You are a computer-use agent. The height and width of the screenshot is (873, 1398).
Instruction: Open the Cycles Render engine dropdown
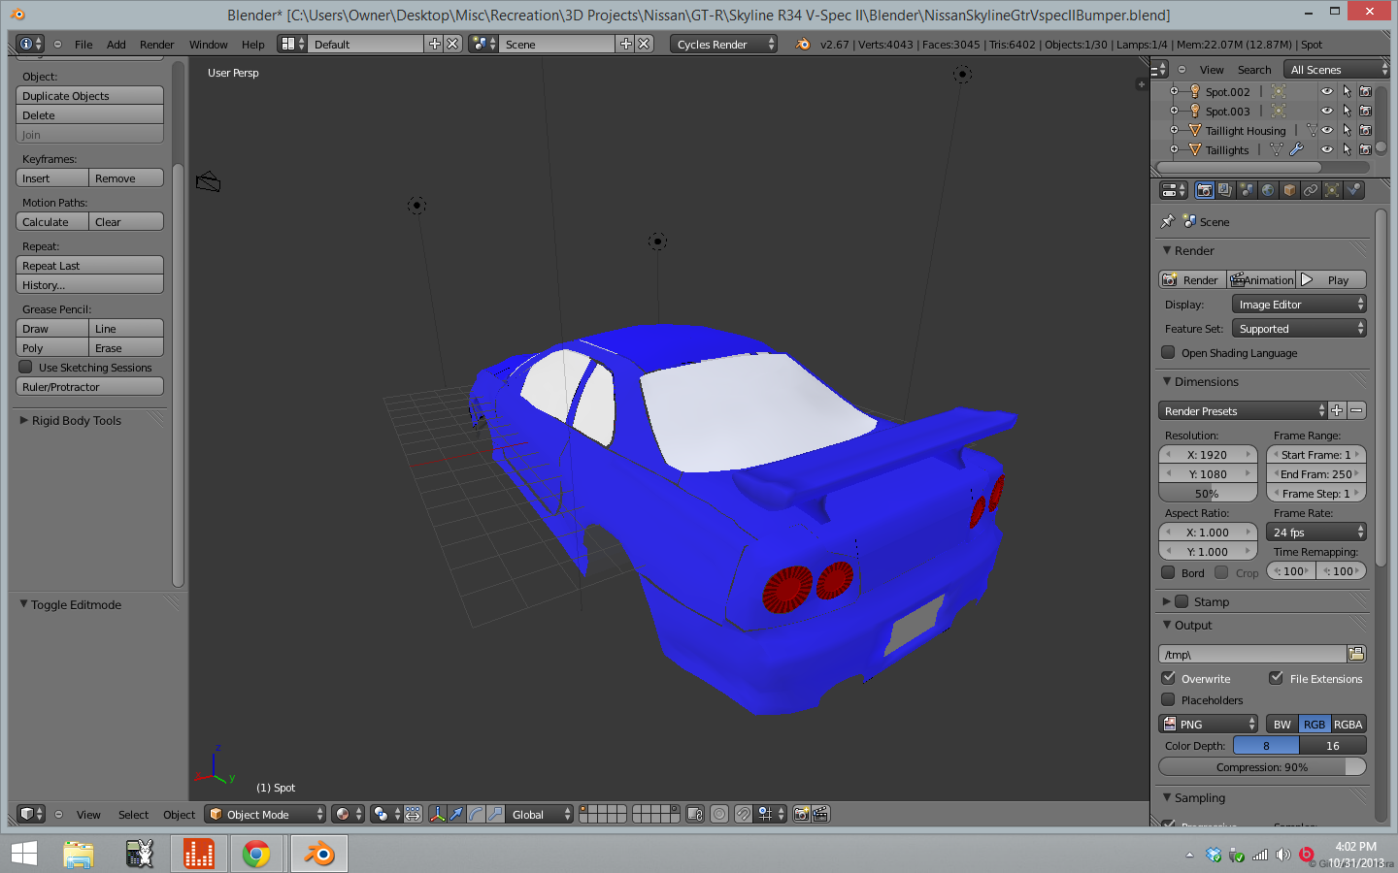[x=723, y=44]
